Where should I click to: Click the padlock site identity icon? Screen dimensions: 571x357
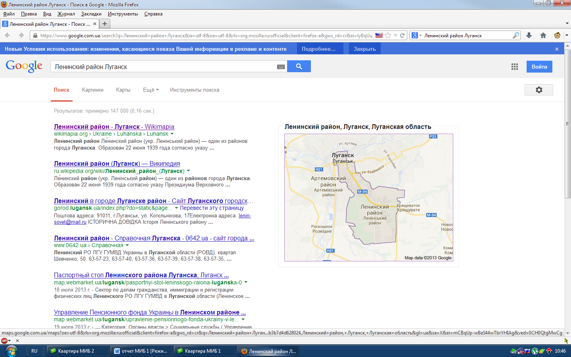pos(35,35)
